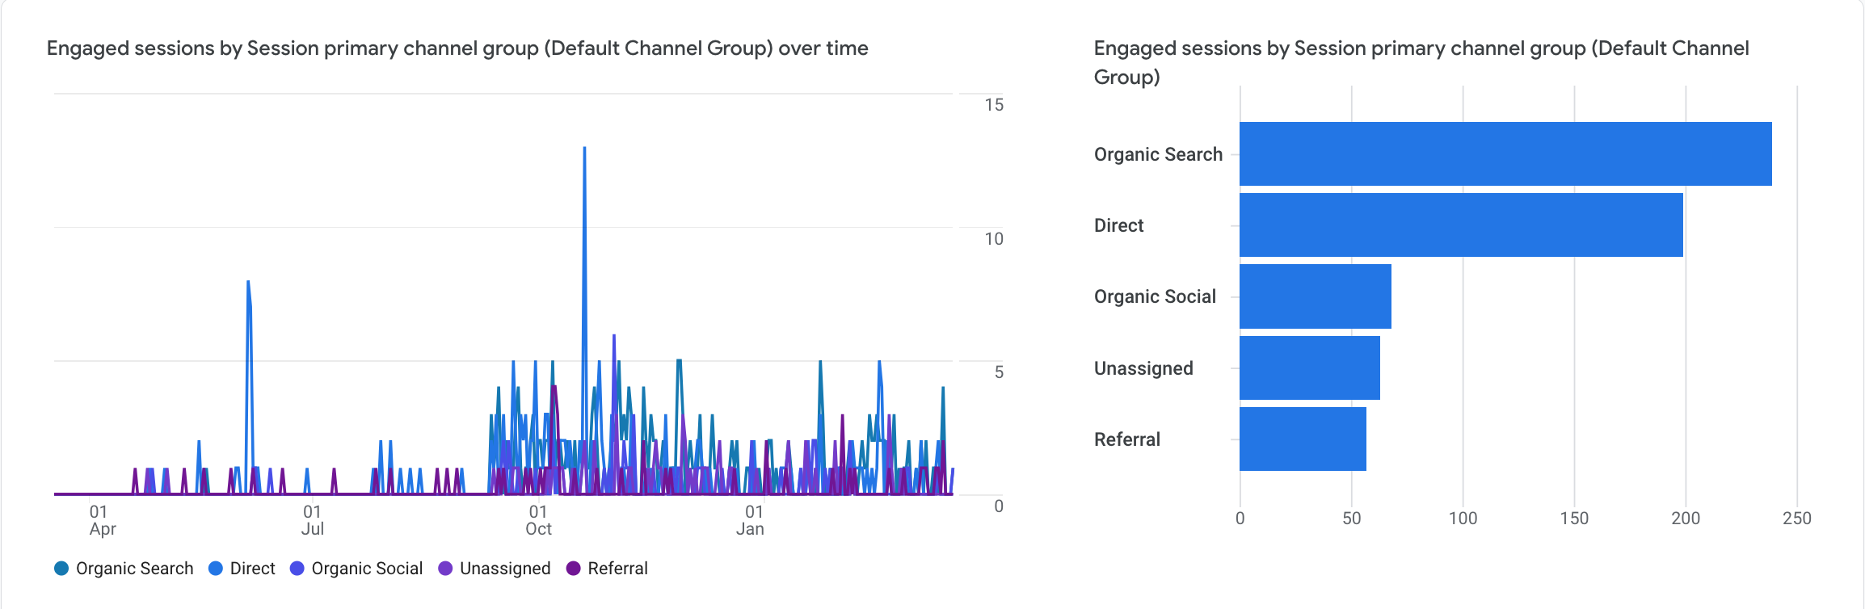
Task: Hide the Unassigned series via legend label
Action: tap(505, 569)
